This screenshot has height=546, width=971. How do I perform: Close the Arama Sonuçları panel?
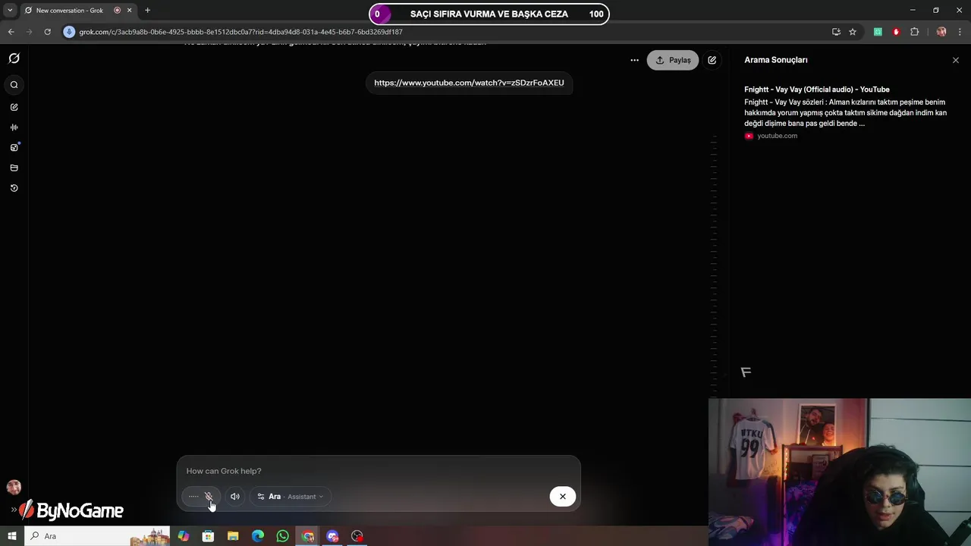point(955,60)
